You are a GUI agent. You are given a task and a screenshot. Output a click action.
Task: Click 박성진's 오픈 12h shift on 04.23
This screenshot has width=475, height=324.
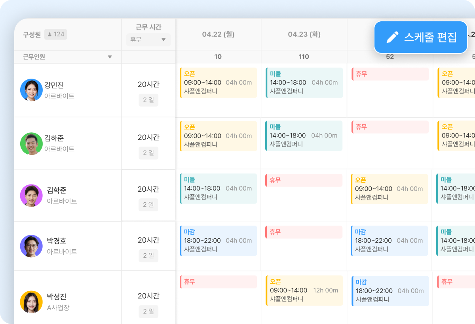(x=304, y=290)
